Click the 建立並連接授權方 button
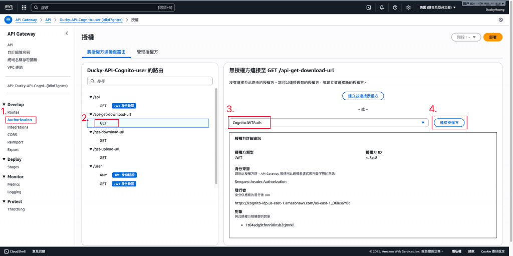This screenshot has height=256, width=513. click(363, 96)
